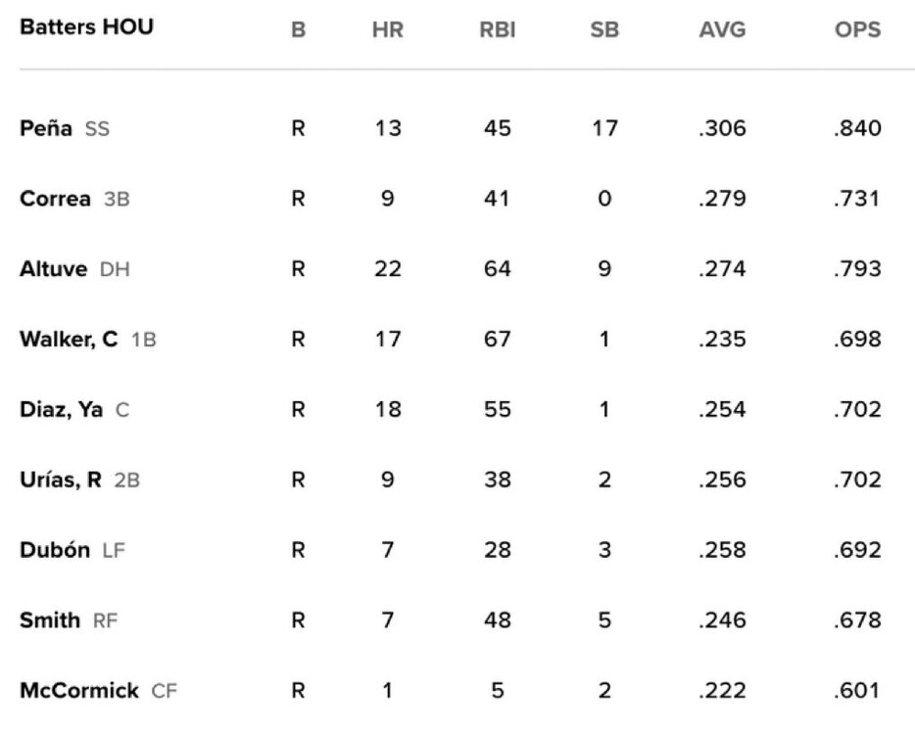The image size is (915, 734).
Task: Click McCormick's .222 average value
Action: click(722, 692)
